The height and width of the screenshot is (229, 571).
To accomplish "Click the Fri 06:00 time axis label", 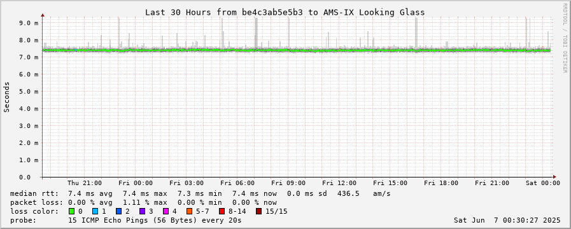I will pos(237,183).
